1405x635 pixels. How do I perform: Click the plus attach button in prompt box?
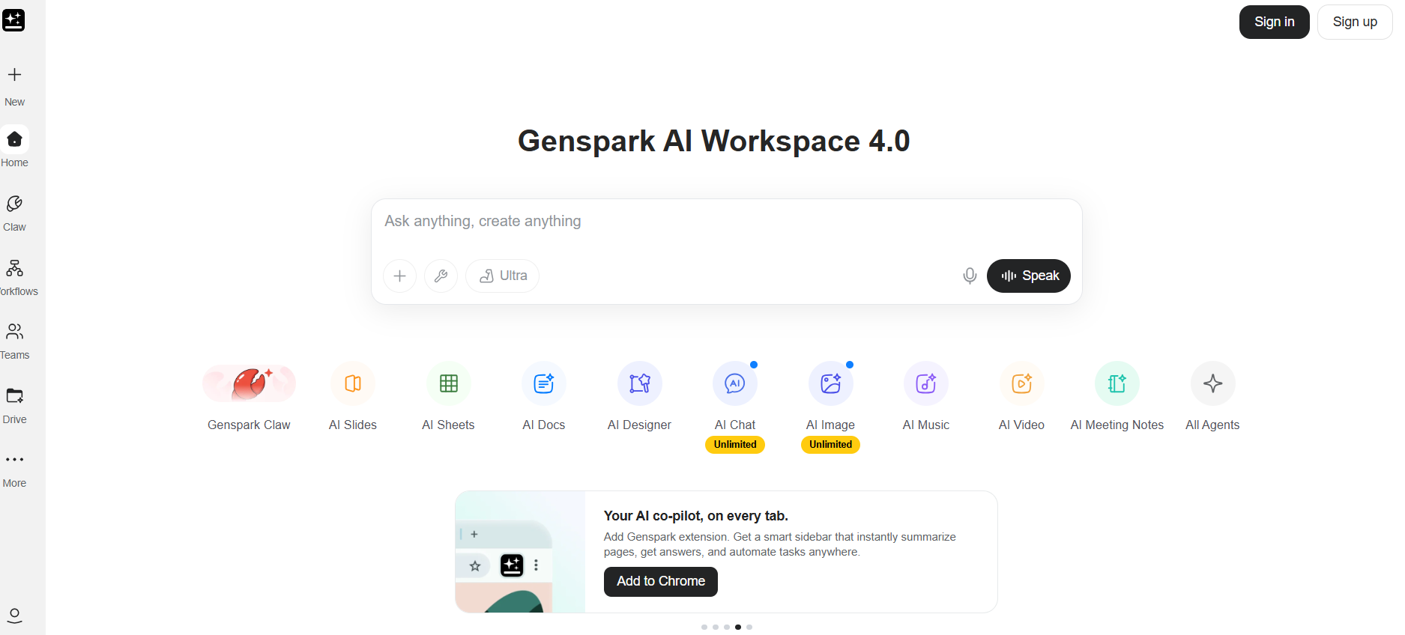(x=399, y=276)
